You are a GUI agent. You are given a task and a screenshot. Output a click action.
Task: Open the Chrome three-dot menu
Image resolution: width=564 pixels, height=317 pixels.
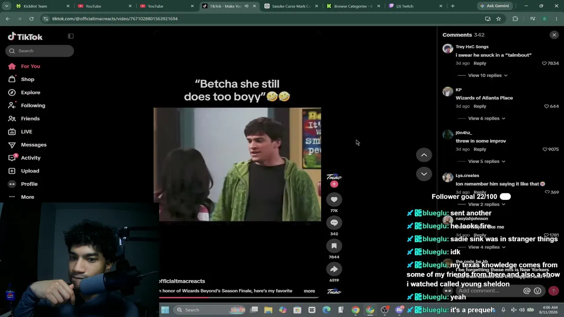557,18
